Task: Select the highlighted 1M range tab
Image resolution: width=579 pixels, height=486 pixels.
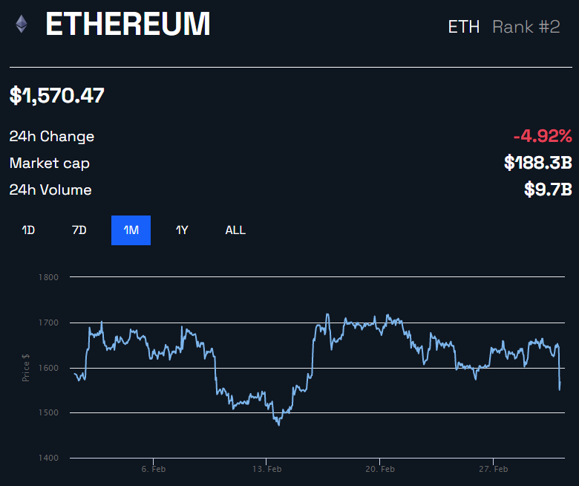Action: click(x=131, y=230)
